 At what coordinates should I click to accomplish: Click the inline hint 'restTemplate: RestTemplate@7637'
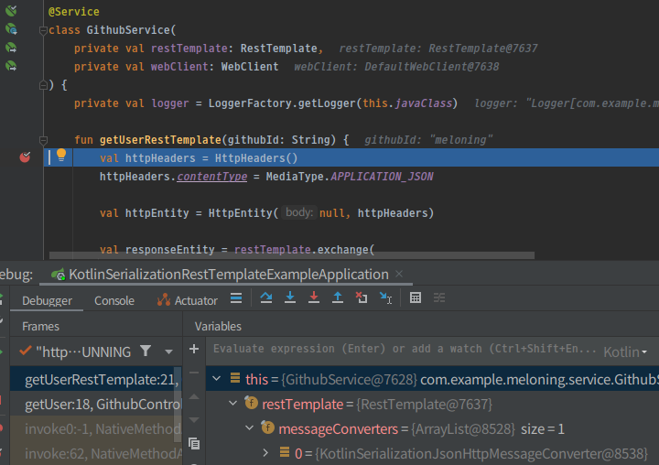click(x=438, y=49)
